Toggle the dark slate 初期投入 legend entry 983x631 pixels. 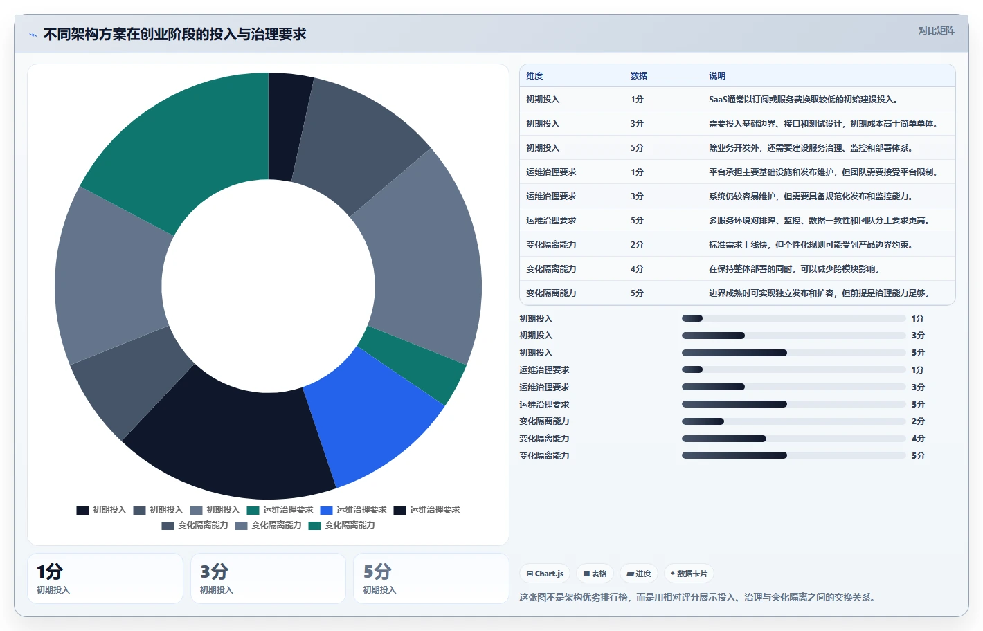tap(158, 510)
